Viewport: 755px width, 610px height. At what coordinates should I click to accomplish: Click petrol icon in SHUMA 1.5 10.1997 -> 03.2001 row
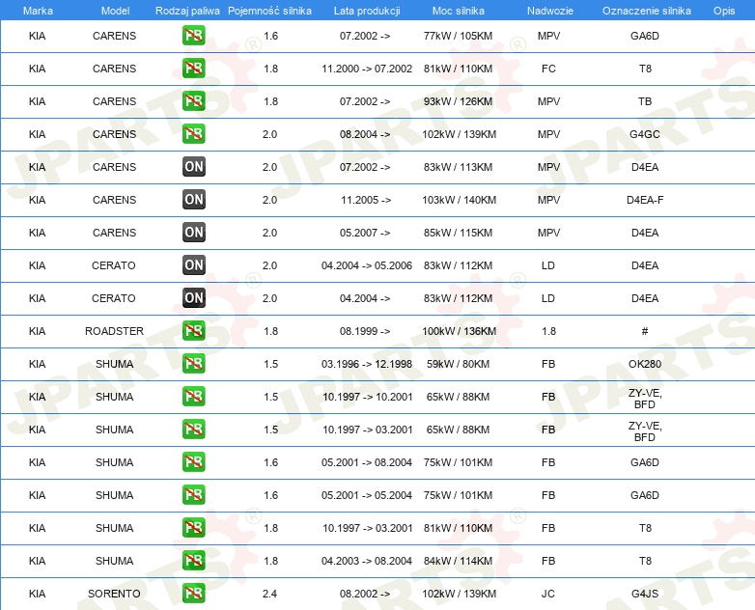coord(193,429)
